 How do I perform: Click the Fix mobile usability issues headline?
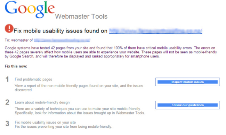[60, 31]
